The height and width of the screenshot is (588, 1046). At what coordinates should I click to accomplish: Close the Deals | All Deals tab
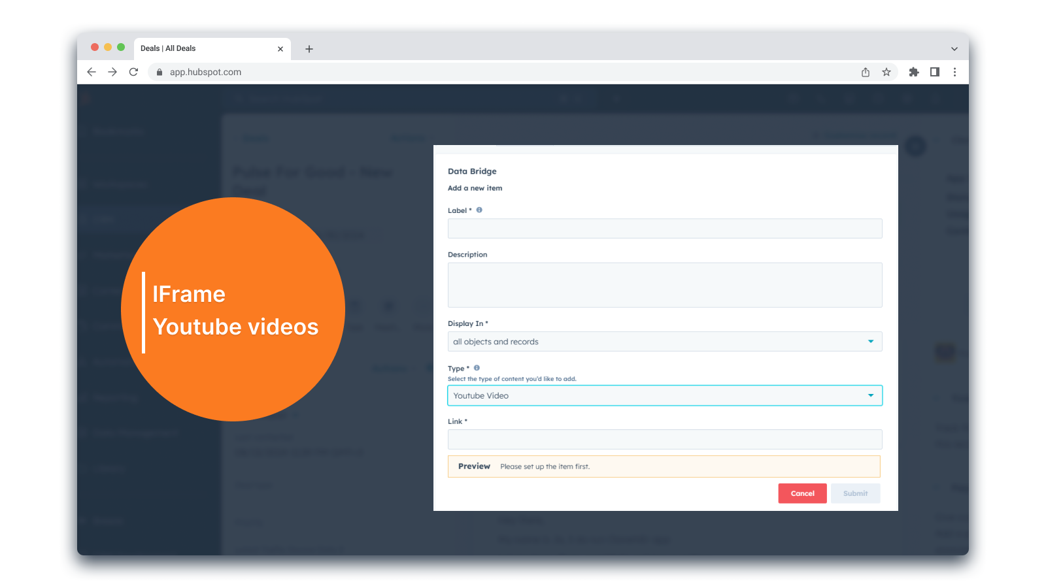(280, 49)
